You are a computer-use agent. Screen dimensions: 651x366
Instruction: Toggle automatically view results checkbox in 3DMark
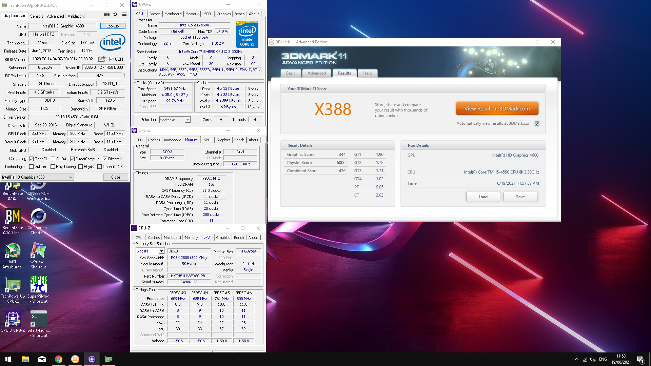pyautogui.click(x=537, y=123)
